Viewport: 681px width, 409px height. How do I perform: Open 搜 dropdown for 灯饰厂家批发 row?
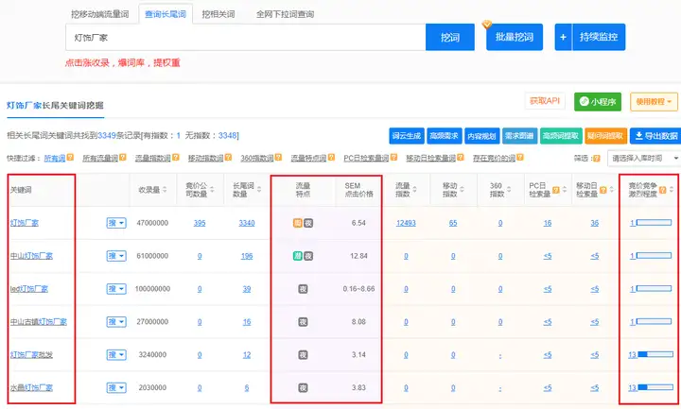pos(116,355)
